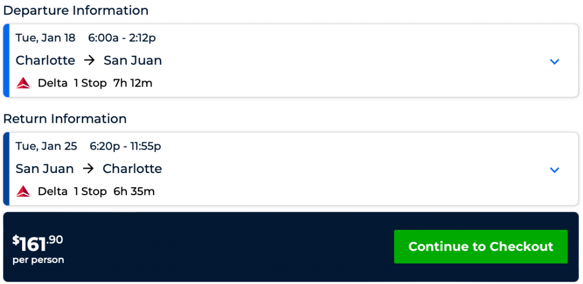The height and width of the screenshot is (284, 583).
Task: Select the Return Information heading
Action: [x=65, y=118]
